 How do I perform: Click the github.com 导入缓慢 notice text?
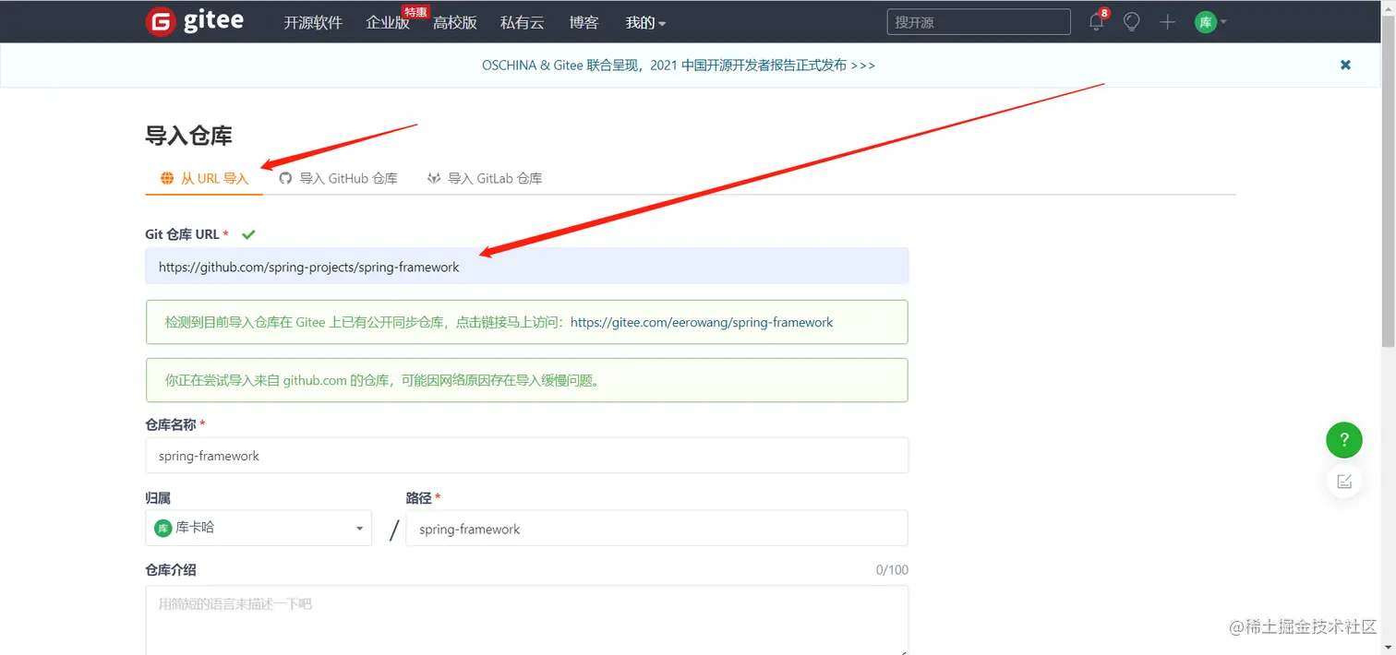(x=383, y=380)
